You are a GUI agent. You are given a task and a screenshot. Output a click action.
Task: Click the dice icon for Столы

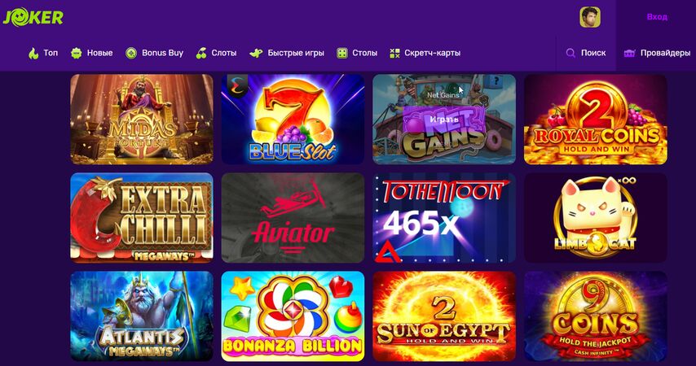tap(341, 53)
